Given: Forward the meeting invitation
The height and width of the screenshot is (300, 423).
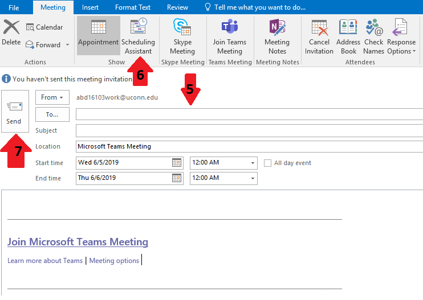Looking at the screenshot, I should click(43, 45).
